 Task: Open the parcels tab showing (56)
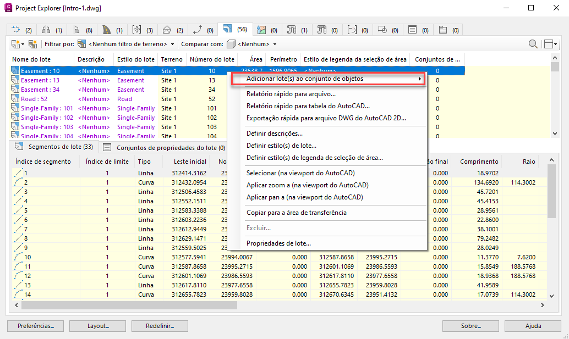(234, 29)
